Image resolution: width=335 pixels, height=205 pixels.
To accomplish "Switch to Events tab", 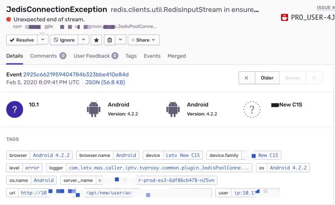I will 152,56.
